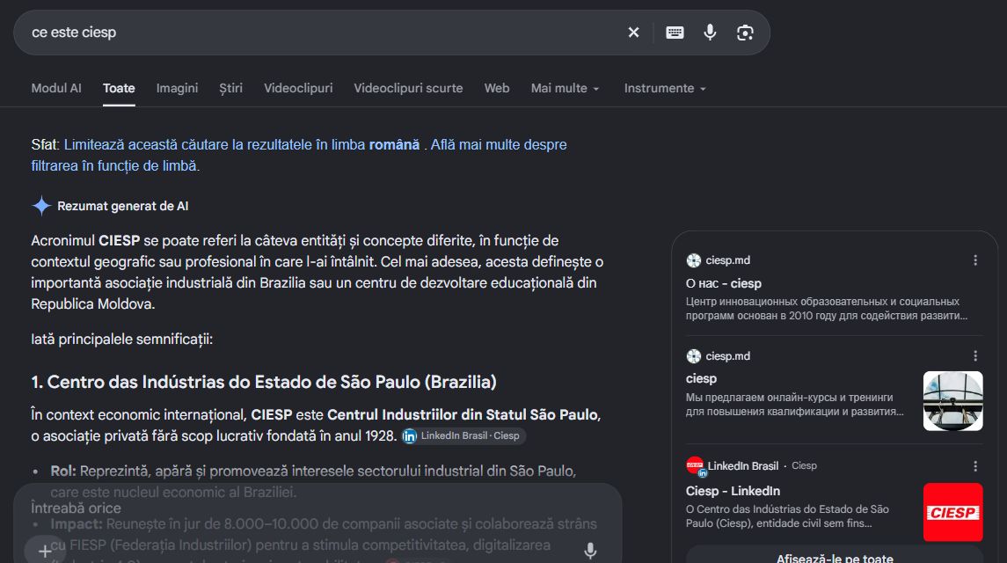The width and height of the screenshot is (1007, 563).
Task: Click the ciesp.md favicon above the 'ciesp' result
Action: point(694,356)
